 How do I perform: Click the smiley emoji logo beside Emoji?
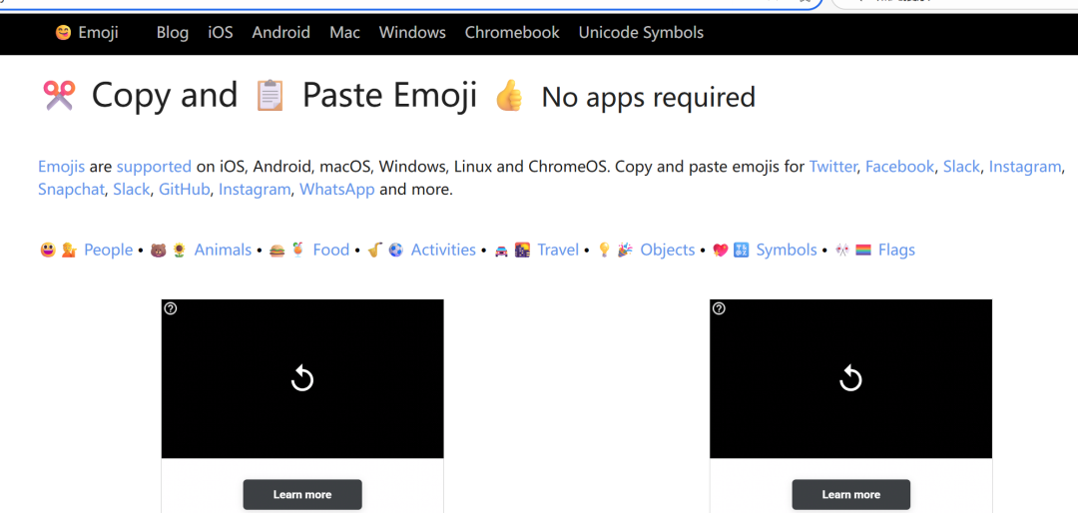pos(63,33)
